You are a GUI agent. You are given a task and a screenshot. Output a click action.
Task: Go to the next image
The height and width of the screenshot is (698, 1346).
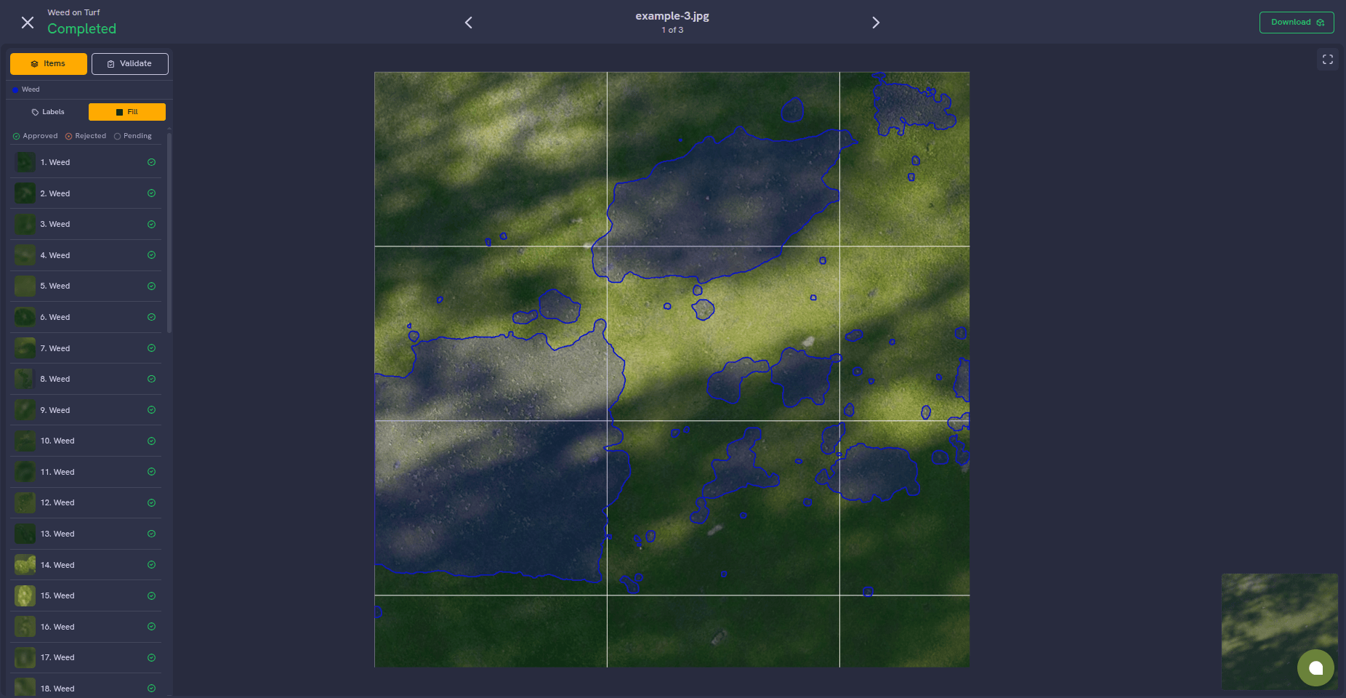[x=876, y=23]
